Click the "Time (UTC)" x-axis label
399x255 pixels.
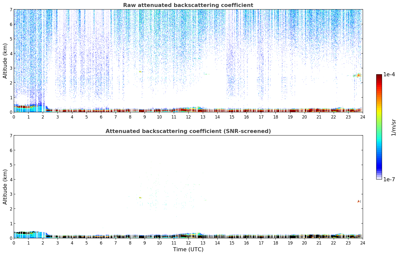188,249
